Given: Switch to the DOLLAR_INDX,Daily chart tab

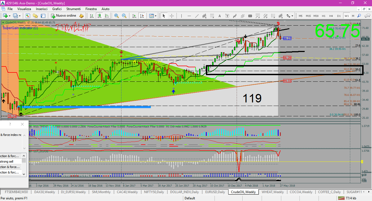Looking at the screenshot, I should [x=184, y=192].
